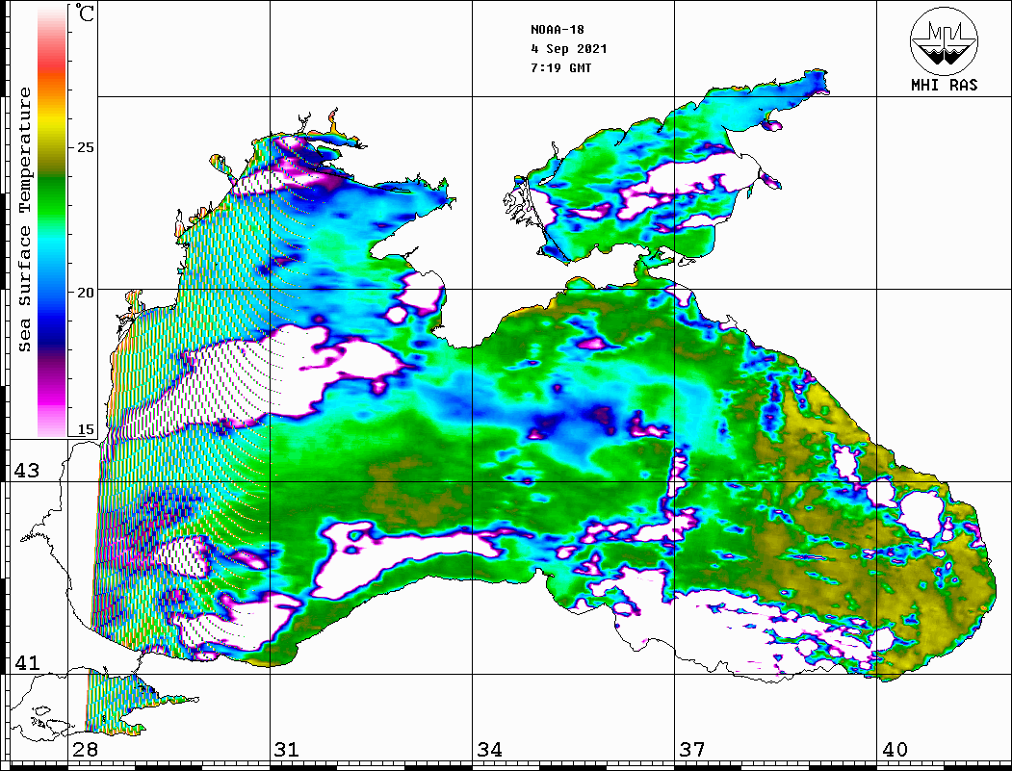
Task: Click latitude label 43
Action: click(27, 471)
